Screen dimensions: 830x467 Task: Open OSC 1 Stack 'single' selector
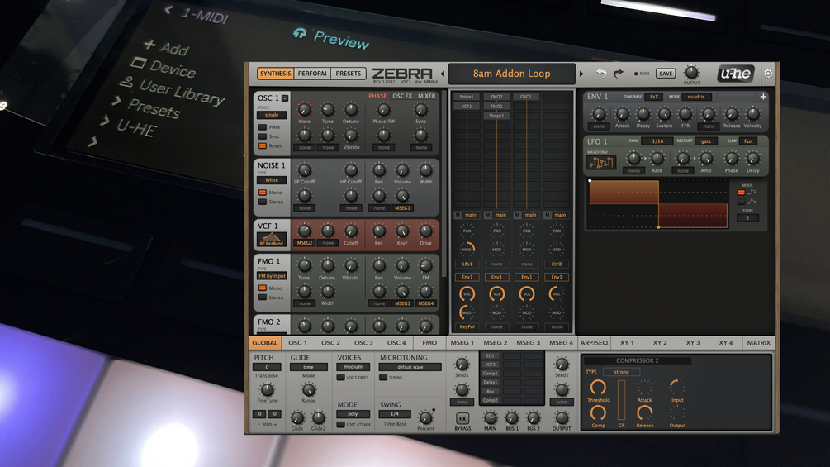(x=272, y=115)
